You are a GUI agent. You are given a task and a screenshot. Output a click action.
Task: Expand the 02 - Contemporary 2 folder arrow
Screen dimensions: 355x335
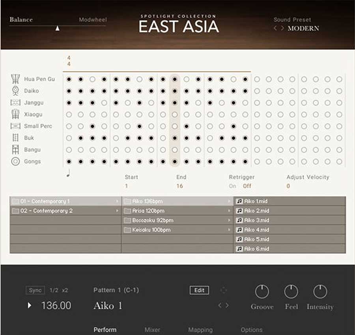[x=117, y=211]
